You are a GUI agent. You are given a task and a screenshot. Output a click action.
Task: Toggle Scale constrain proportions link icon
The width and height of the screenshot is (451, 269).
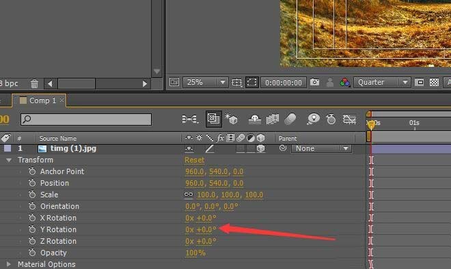(x=189, y=195)
